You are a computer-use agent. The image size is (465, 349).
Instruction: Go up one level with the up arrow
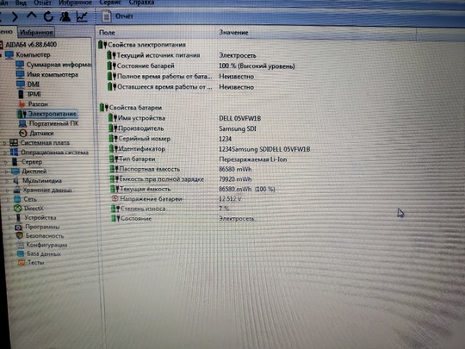pyautogui.click(x=32, y=16)
